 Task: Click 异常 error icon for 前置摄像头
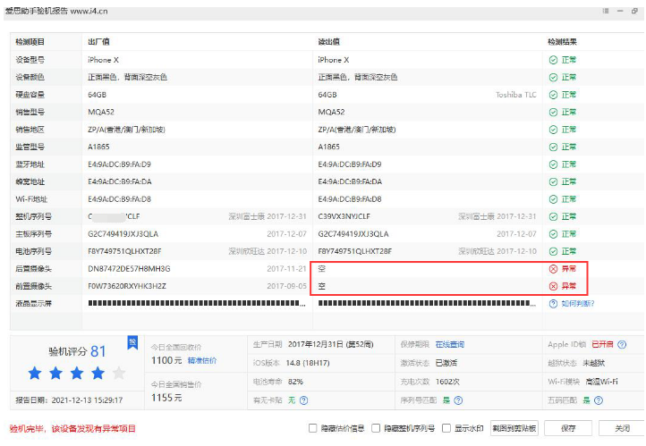[553, 286]
